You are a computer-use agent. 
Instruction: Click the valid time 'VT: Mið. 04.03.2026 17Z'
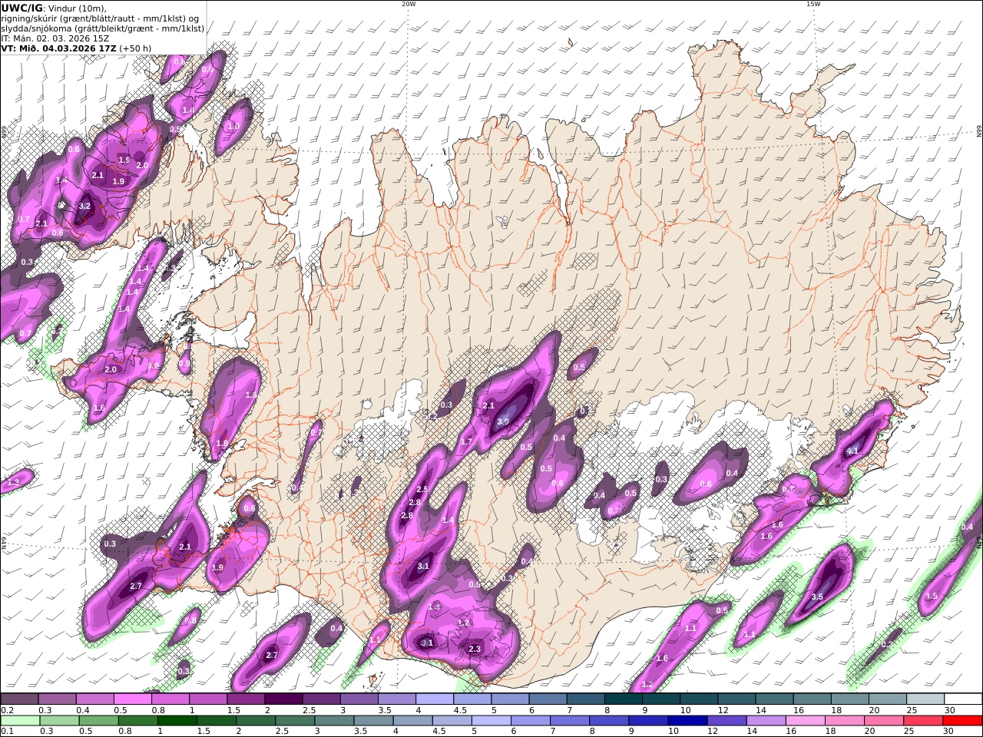tap(58, 48)
